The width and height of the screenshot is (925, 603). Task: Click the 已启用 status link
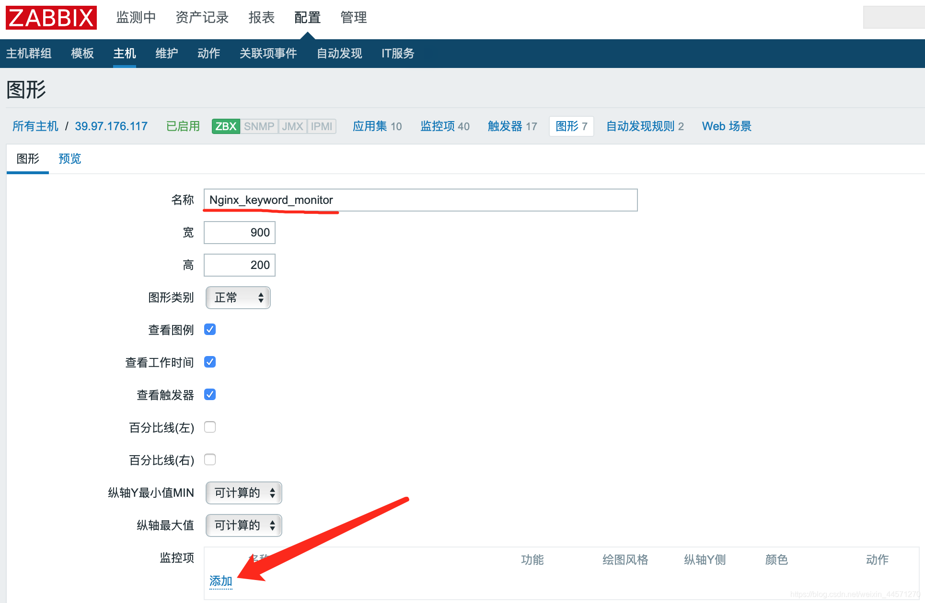pyautogui.click(x=183, y=126)
